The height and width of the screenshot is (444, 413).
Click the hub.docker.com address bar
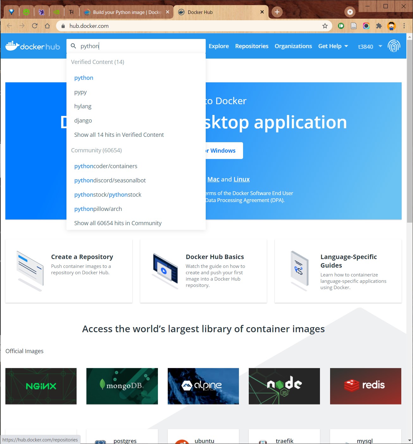tap(194, 26)
